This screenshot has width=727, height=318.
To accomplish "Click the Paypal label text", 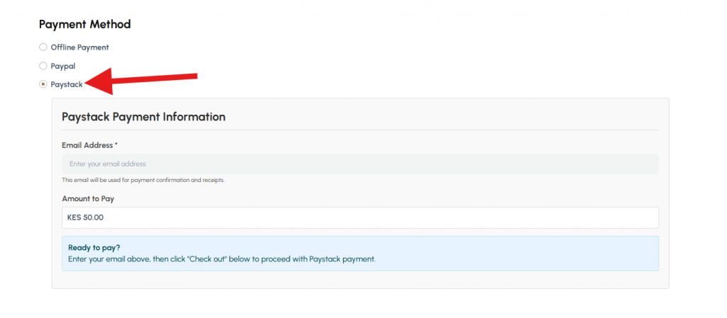I will point(63,66).
